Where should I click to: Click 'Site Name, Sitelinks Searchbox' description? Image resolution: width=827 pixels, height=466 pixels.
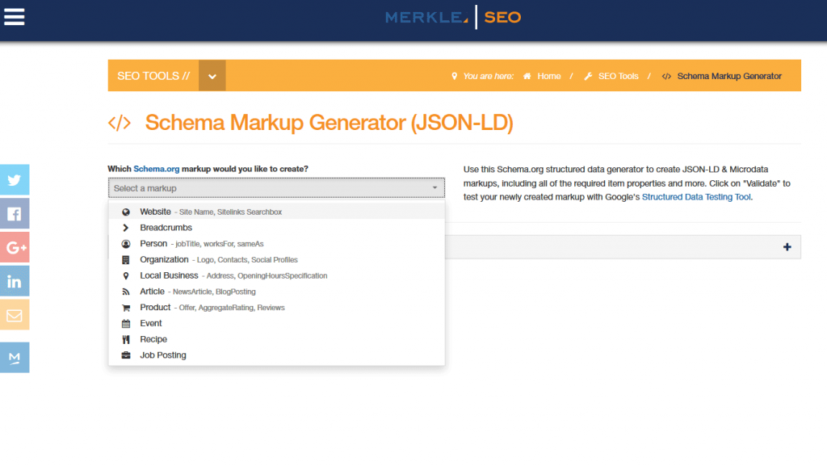click(x=230, y=212)
